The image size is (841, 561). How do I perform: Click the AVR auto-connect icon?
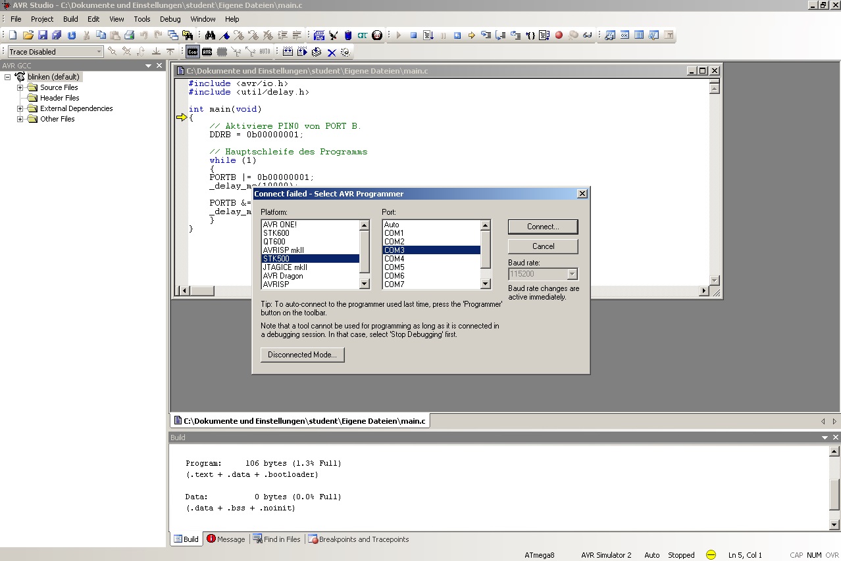(x=207, y=51)
